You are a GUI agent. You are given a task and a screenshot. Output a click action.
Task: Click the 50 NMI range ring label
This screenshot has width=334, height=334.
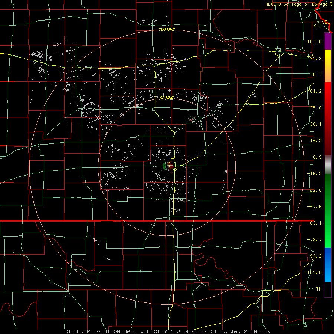coord(167,98)
